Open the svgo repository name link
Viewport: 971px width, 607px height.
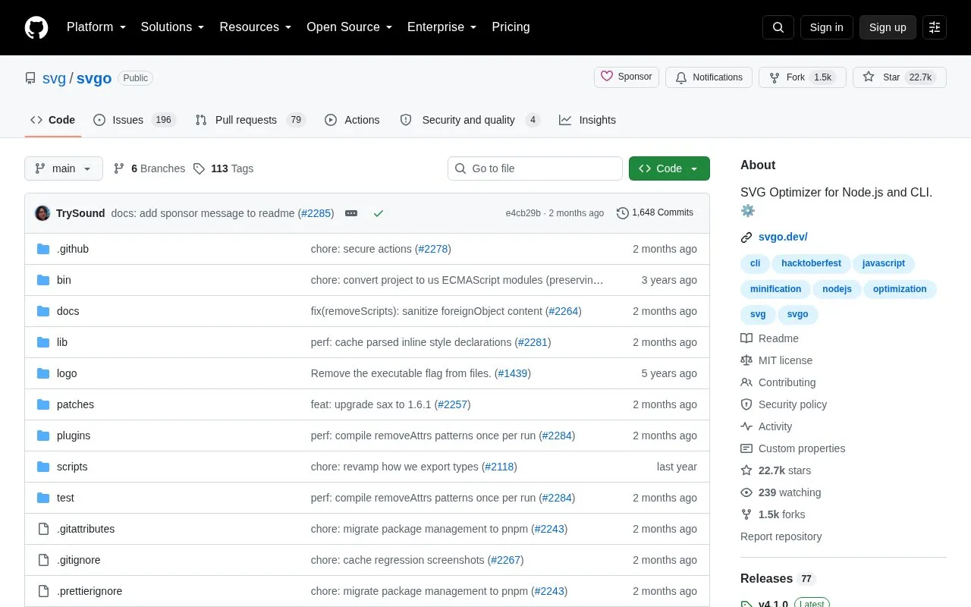[94, 78]
